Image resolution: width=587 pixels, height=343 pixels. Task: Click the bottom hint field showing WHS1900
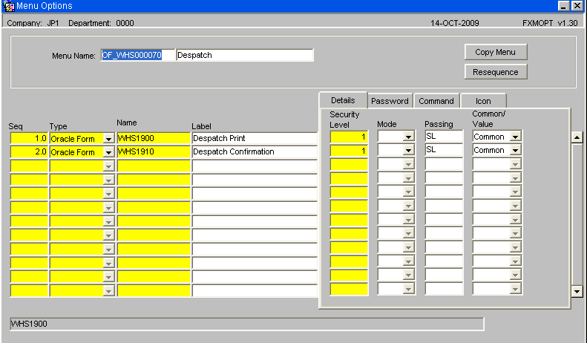point(247,324)
